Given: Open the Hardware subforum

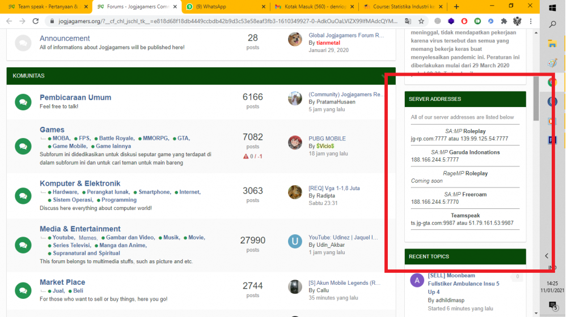Looking at the screenshot, I should tap(65, 192).
